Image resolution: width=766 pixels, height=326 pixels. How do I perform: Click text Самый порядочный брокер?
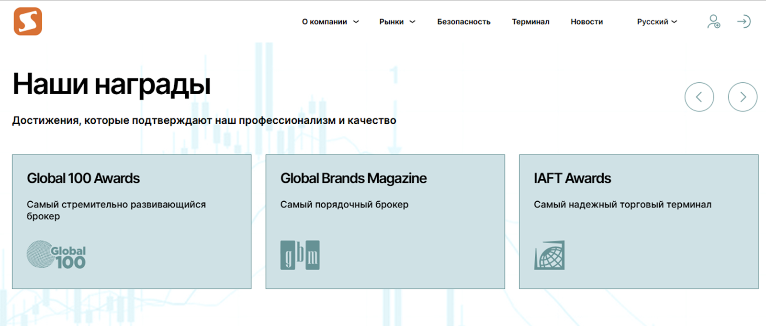coord(344,205)
